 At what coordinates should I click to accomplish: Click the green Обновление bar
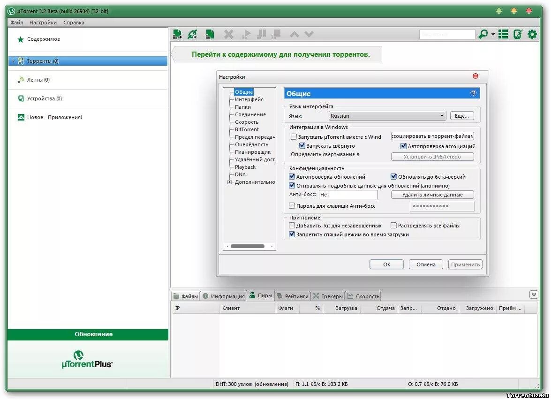pos(88,334)
